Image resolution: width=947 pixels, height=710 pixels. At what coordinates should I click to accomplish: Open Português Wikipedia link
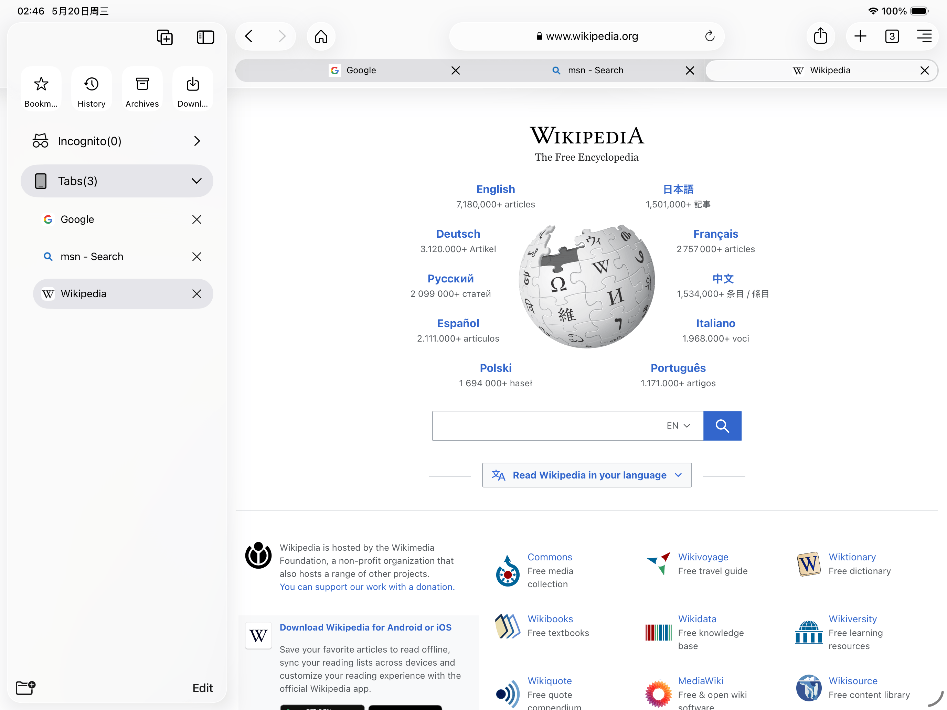[678, 368]
